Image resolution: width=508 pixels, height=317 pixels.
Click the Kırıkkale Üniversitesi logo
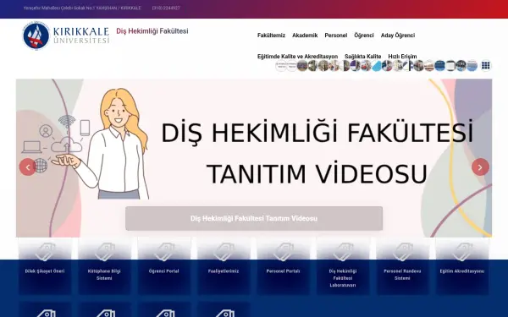tap(66, 36)
